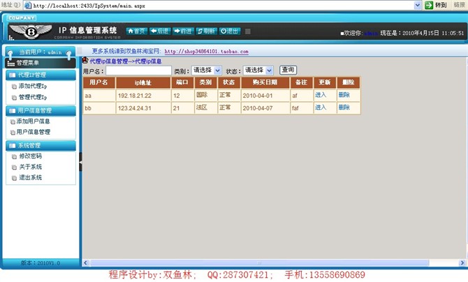Open 添加代理Ip menu item

33,87
